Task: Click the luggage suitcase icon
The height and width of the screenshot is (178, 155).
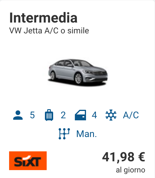Action: pos(49,115)
